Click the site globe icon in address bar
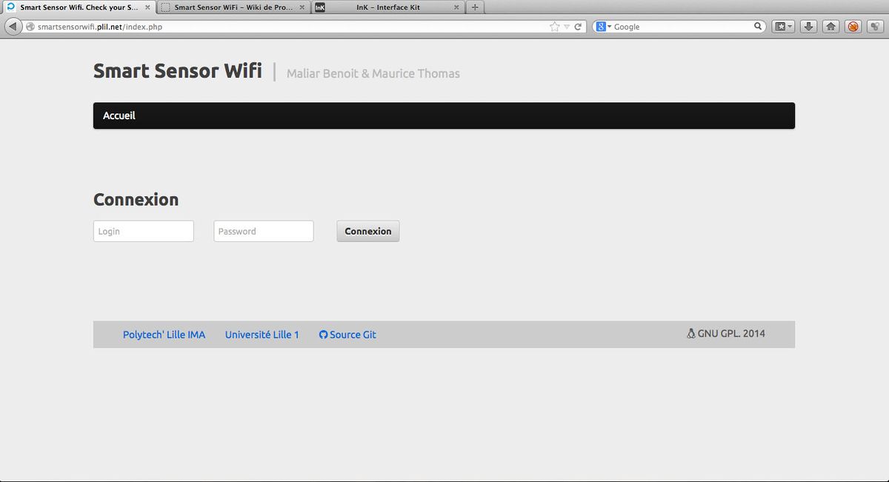This screenshot has height=482, width=889. (30, 27)
